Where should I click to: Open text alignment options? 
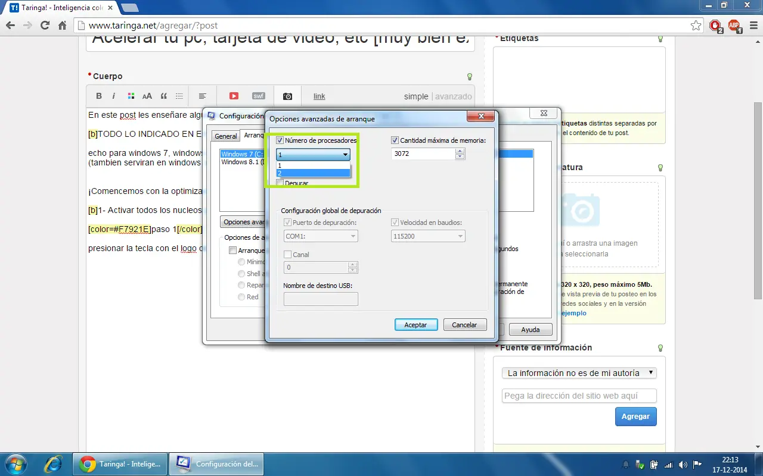tap(203, 96)
